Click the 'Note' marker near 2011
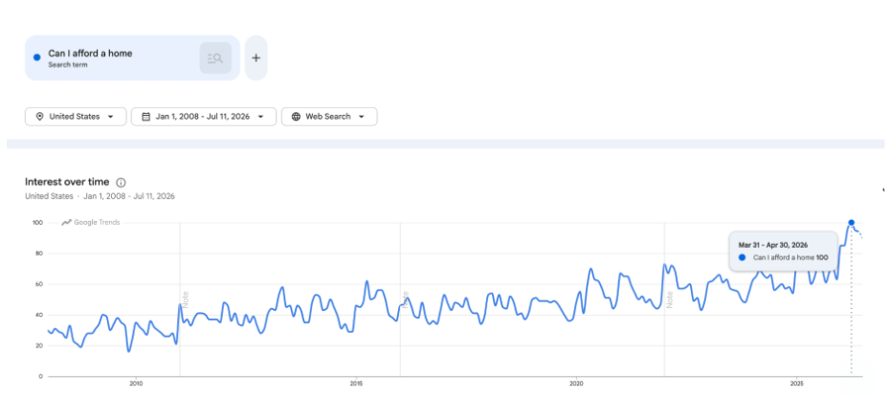This screenshot has height=420, width=889. click(x=185, y=299)
